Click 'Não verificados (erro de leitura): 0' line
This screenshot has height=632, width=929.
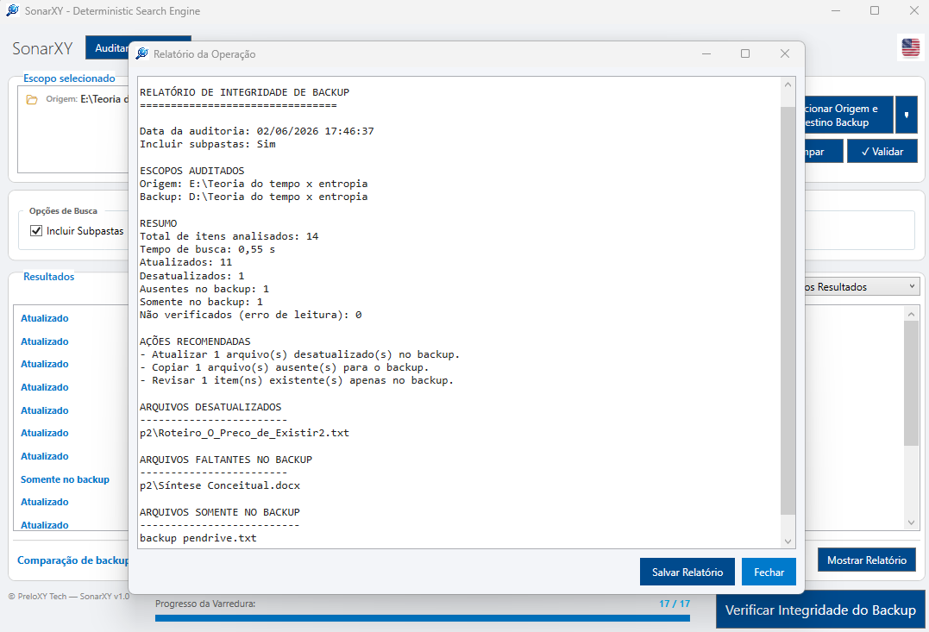tap(251, 315)
